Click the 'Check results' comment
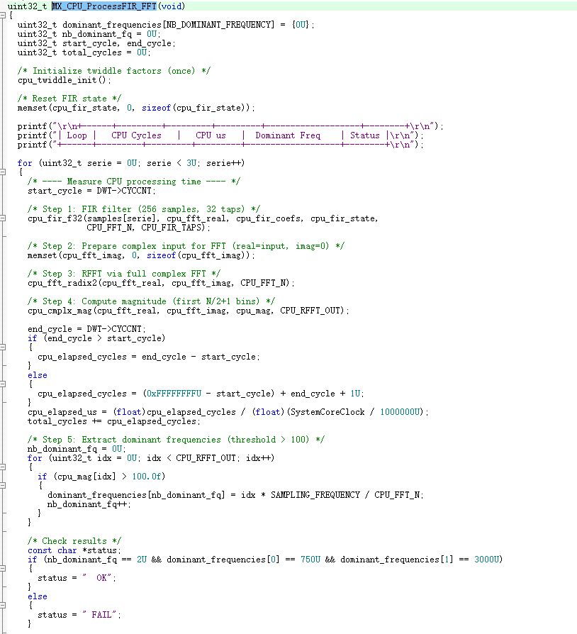The image size is (577, 634). [x=74, y=541]
